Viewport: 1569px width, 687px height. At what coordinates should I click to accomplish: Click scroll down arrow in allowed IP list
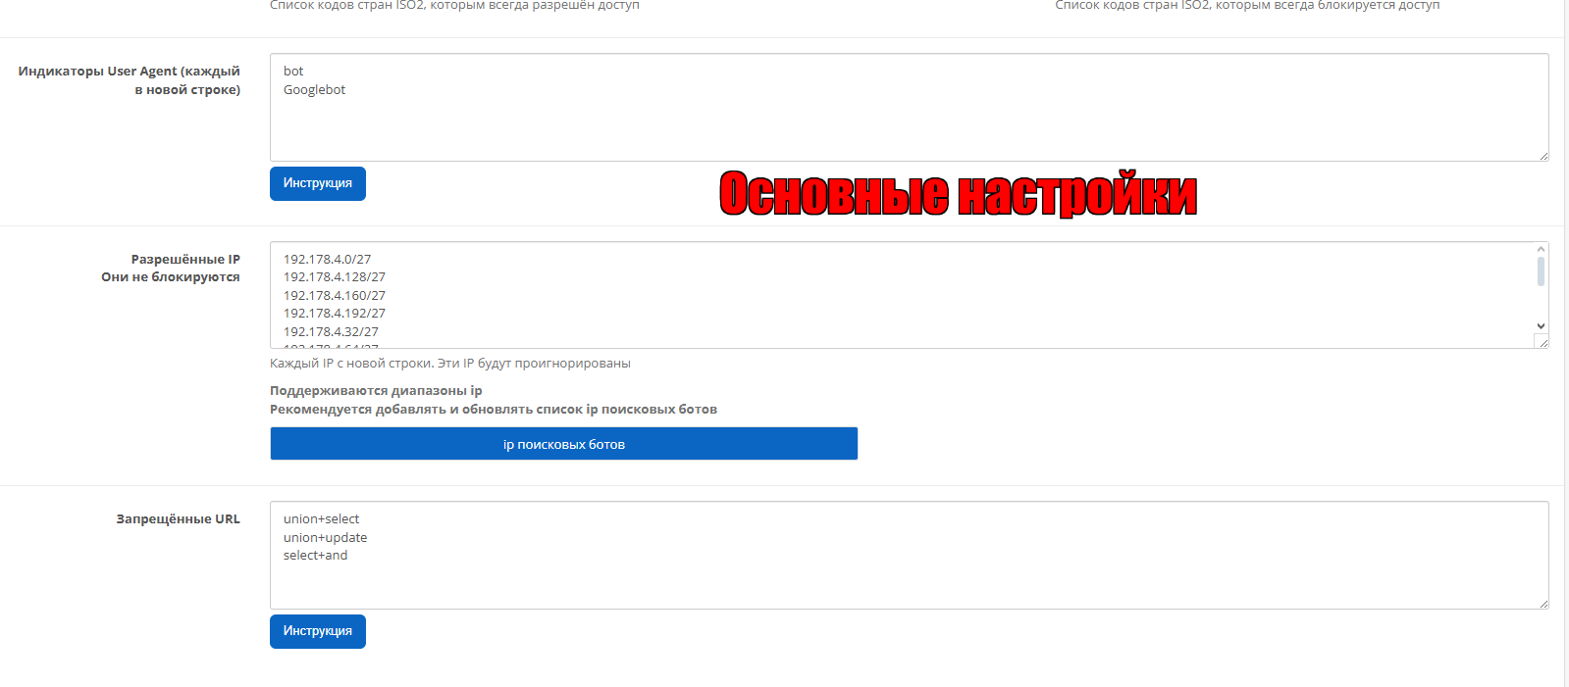1541,326
